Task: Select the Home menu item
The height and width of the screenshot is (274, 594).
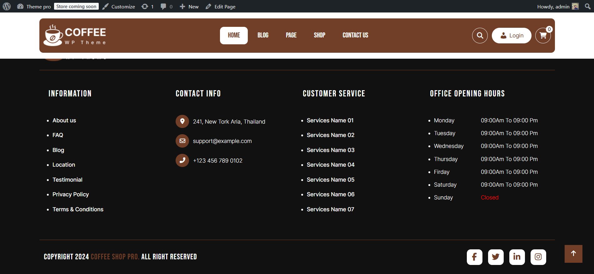Action: tap(234, 35)
